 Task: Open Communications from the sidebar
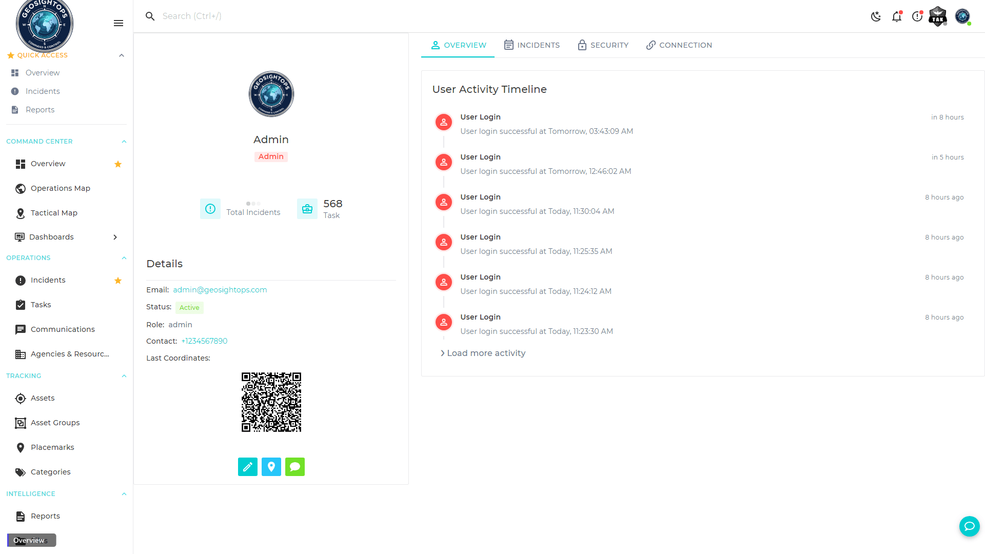coord(62,329)
